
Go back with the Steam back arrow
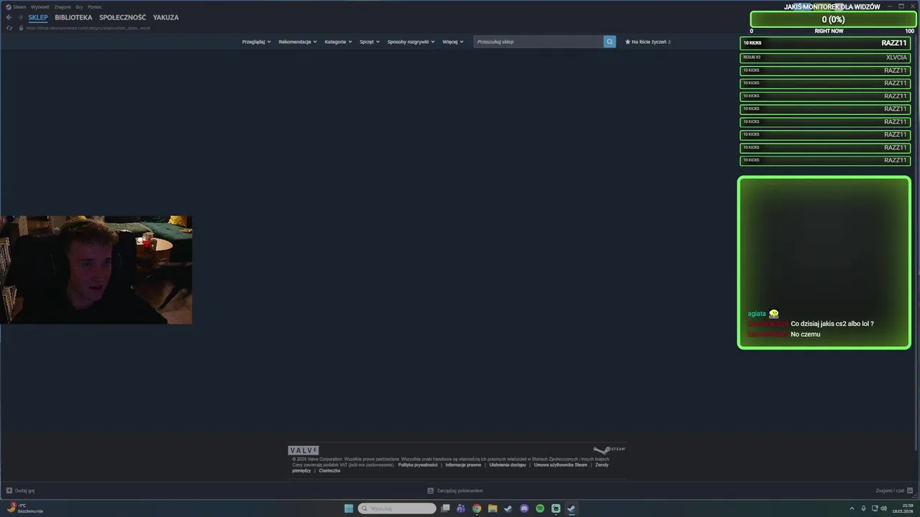coord(9,17)
